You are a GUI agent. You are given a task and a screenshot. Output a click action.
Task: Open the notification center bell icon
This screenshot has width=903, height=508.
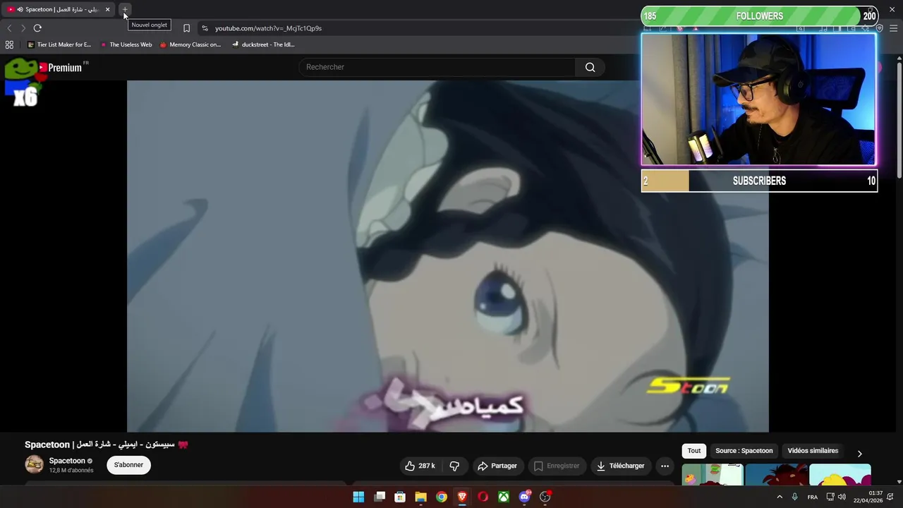click(x=891, y=497)
